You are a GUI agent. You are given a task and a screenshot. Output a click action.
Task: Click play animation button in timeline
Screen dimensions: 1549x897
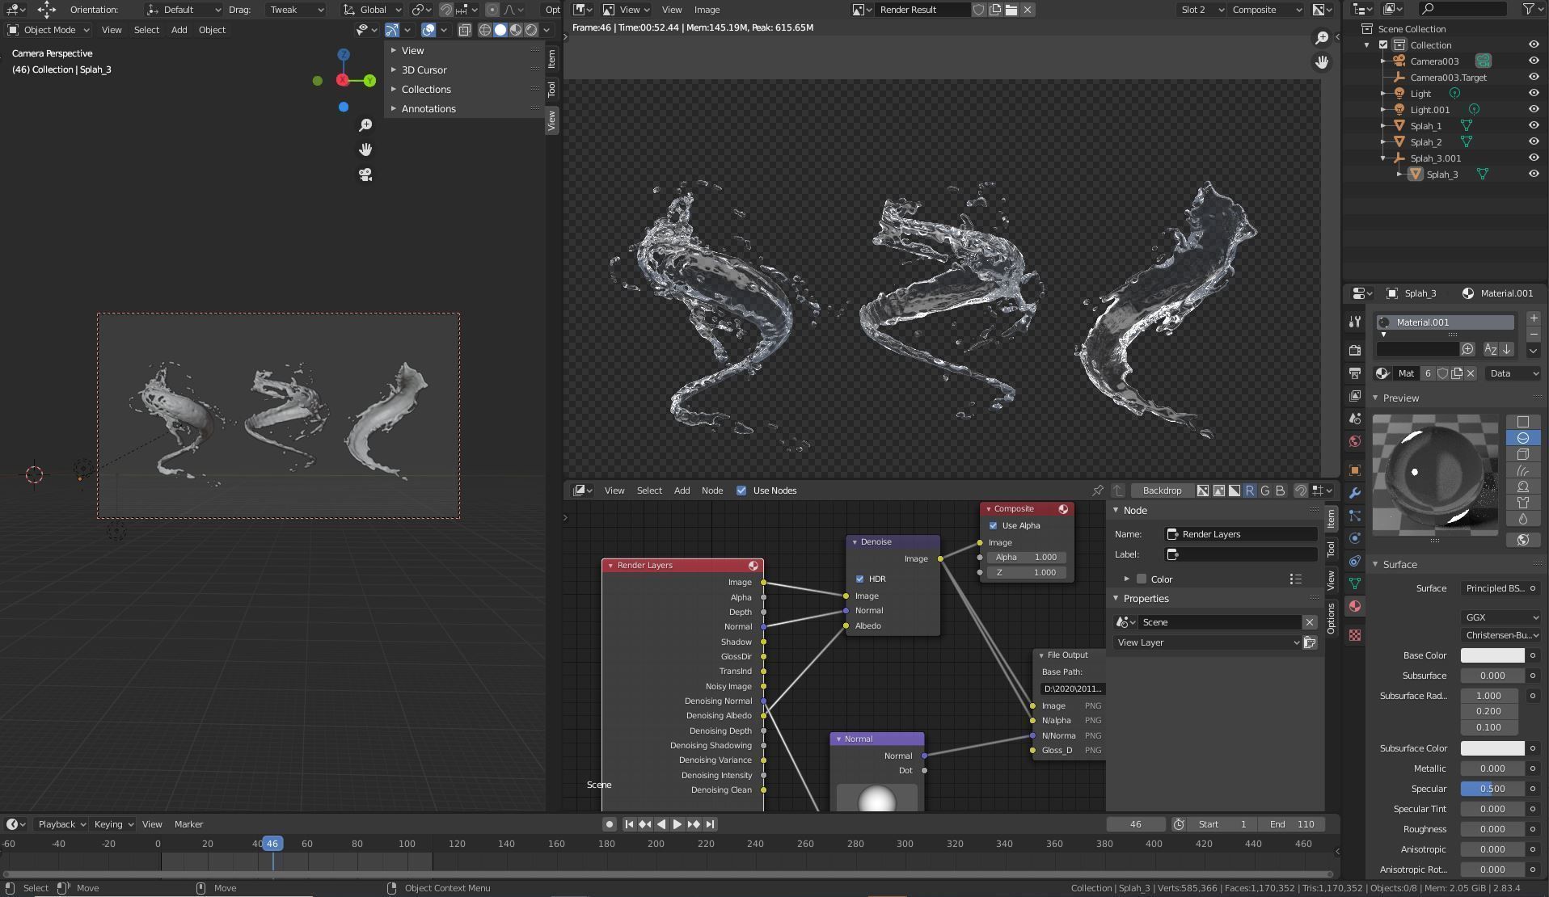[677, 824]
